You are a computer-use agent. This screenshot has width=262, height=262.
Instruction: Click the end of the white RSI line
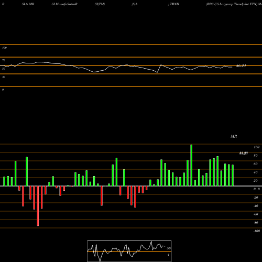(x=232, y=67)
